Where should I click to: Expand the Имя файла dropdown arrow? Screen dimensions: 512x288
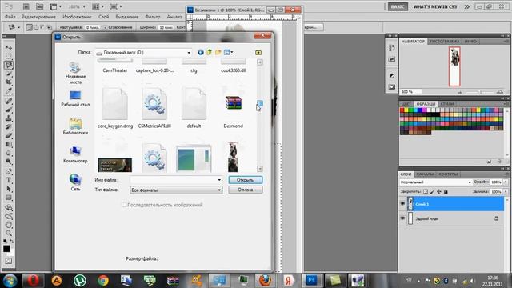pos(219,180)
